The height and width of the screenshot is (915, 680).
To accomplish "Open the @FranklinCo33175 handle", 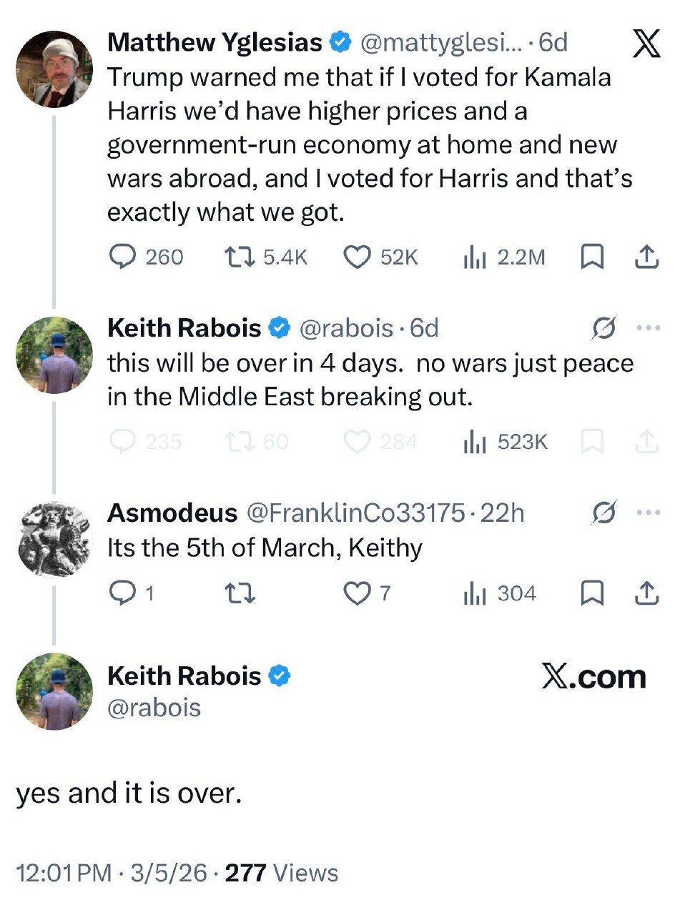I will coord(356,513).
